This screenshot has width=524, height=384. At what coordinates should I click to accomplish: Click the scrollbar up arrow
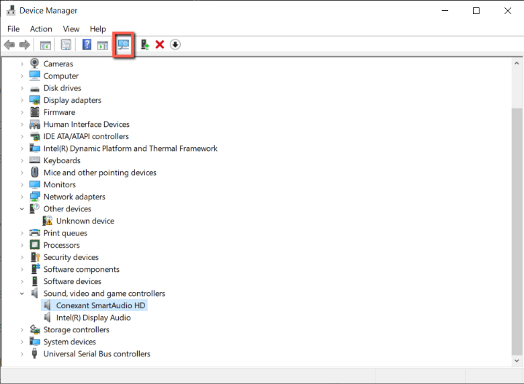pyautogui.click(x=517, y=63)
